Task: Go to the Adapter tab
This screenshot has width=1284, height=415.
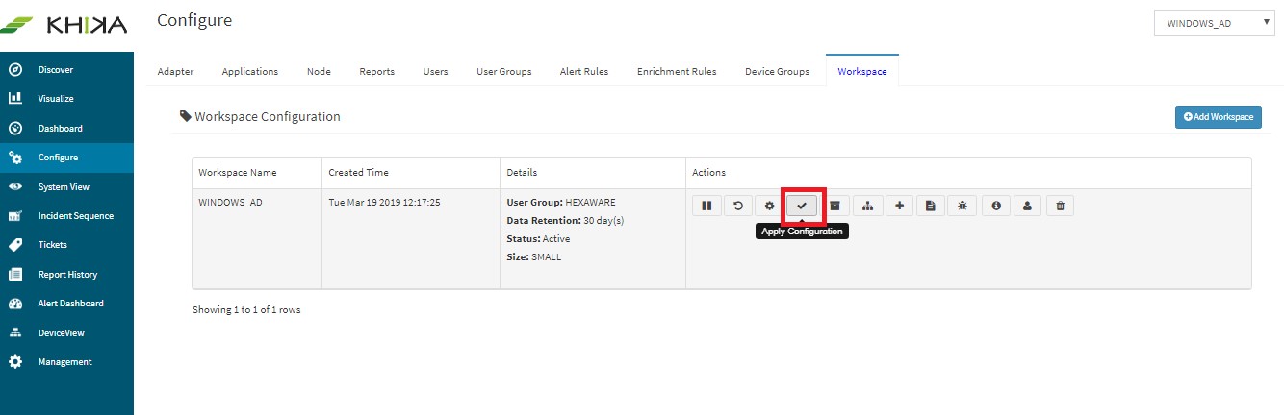Action: [x=175, y=71]
